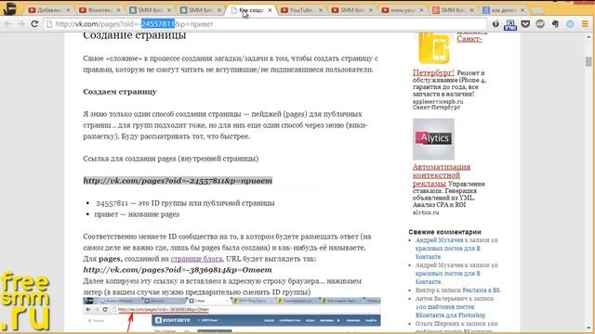Close the как делат tab
This screenshot has width=595, height=334.
(x=522, y=10)
